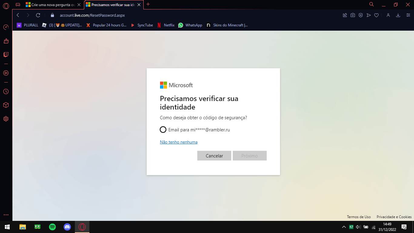Image resolution: width=414 pixels, height=233 pixels.
Task: Close the 'Precisamos verificar sua ide…' tab
Action: [x=139, y=5]
